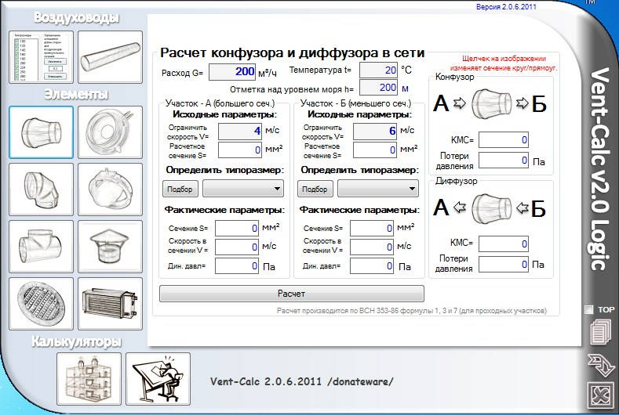This screenshot has height=415, width=619.
Task: Open the duct elbow element
Action: click(x=41, y=189)
